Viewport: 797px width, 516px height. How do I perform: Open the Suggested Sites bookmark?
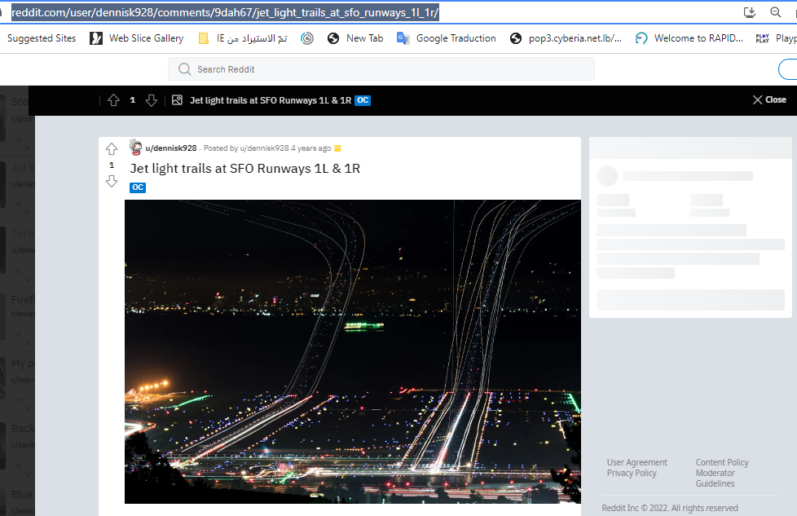point(41,38)
